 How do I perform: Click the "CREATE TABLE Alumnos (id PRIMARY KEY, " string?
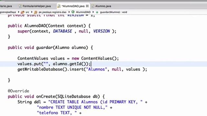(x=95, y=102)
